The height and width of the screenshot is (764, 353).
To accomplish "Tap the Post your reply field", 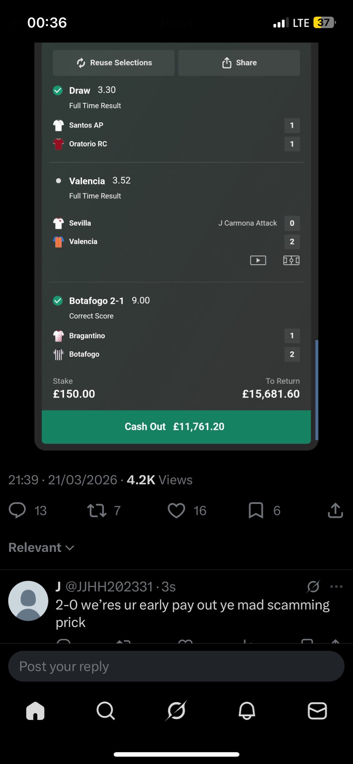I will click(176, 666).
